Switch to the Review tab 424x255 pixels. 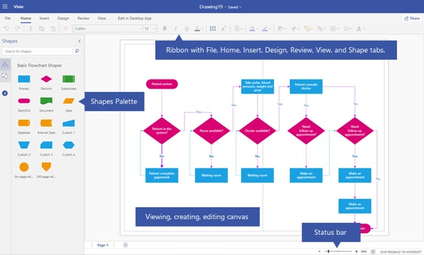pyautogui.click(x=83, y=19)
